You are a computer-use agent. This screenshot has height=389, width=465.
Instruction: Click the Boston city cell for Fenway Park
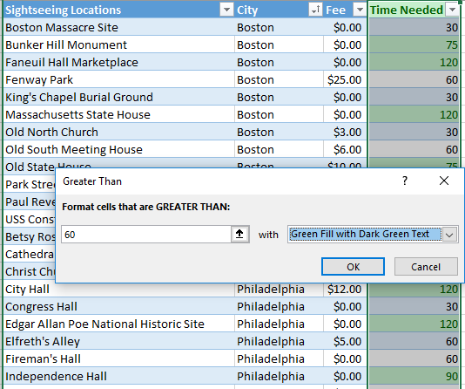pyautogui.click(x=279, y=79)
